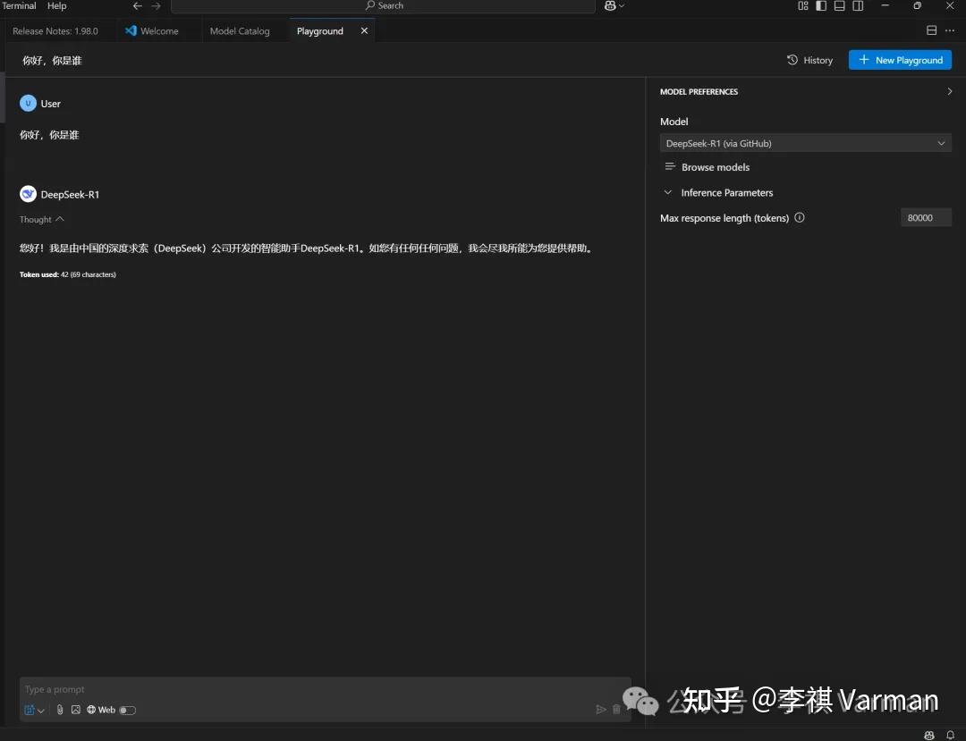Click the navigate back arrow
966x741 pixels.
(x=138, y=5)
